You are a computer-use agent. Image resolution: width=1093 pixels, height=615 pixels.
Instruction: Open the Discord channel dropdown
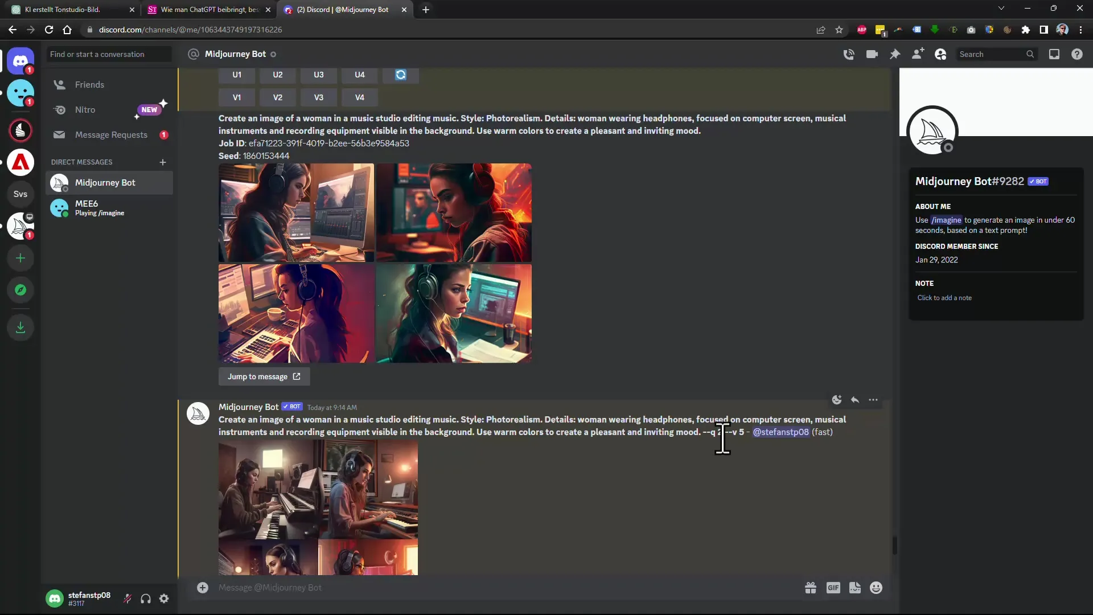pyautogui.click(x=235, y=54)
